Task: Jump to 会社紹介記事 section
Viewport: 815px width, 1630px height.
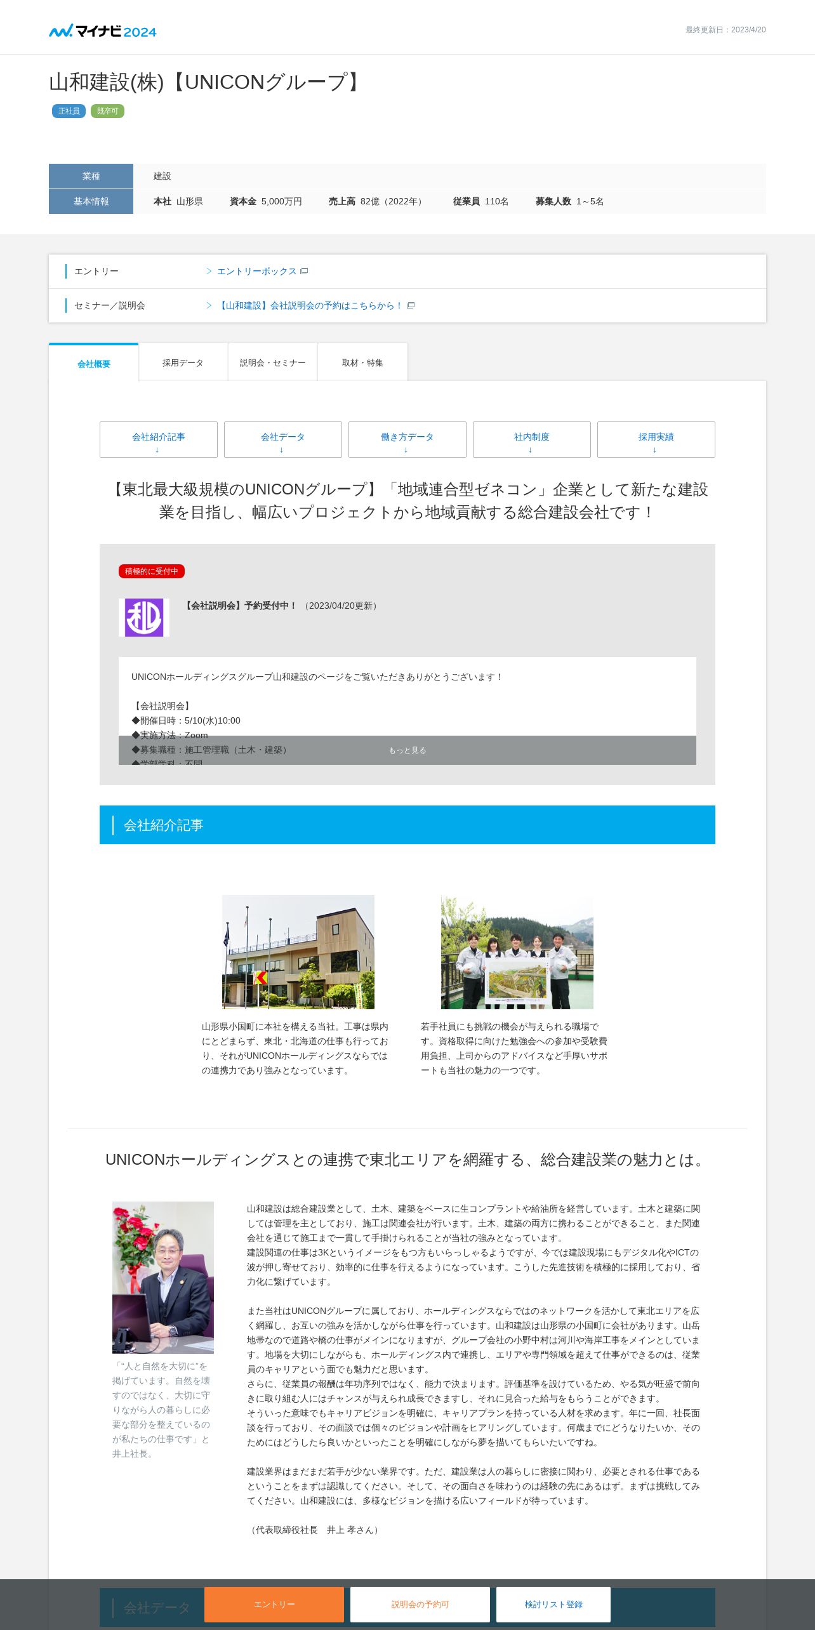Action: (x=159, y=439)
